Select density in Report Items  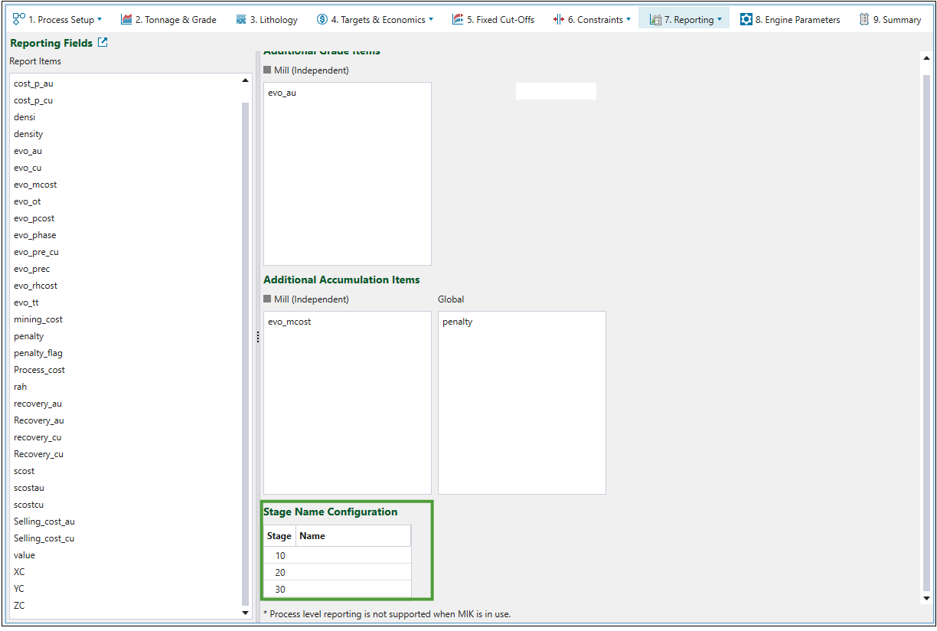click(28, 134)
